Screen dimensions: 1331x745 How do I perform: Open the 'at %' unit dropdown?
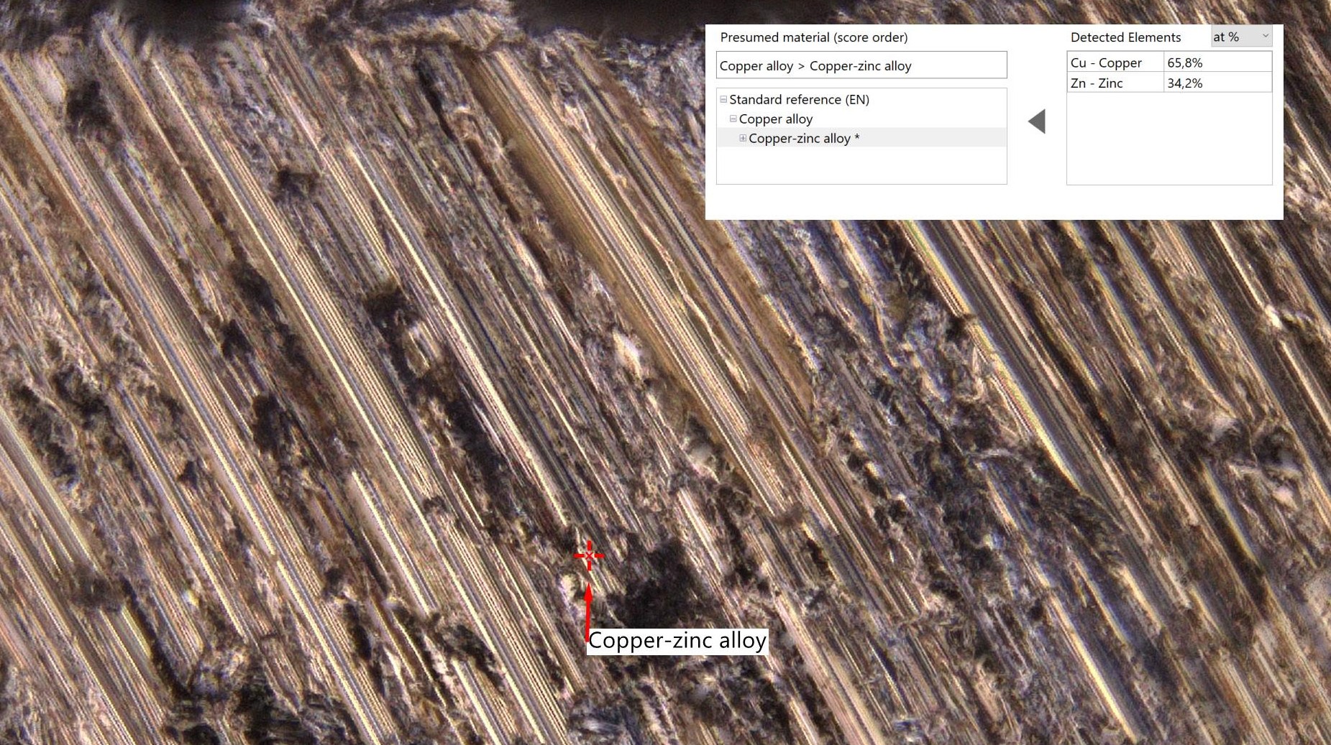[1241, 37]
